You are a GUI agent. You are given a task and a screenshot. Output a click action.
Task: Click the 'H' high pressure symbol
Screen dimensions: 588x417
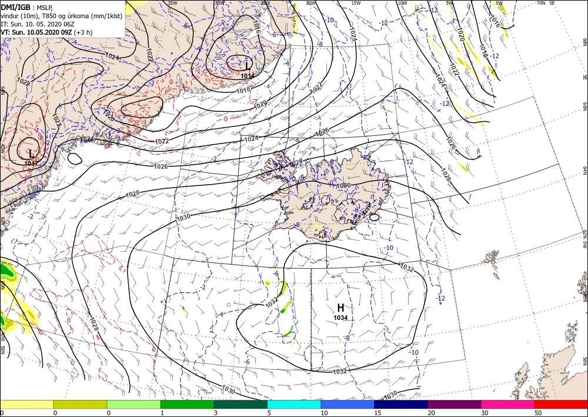coord(340,308)
